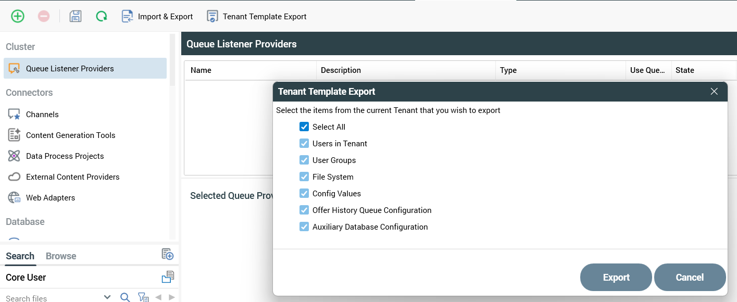Click the folder-with-documents icon beside Core User
The height and width of the screenshot is (302, 737).
click(x=168, y=277)
